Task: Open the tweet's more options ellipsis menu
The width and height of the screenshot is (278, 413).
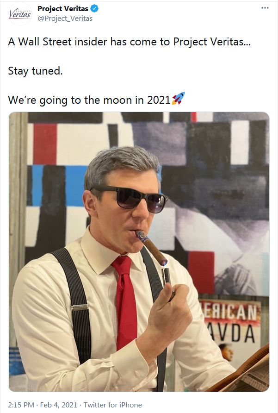Action: (x=265, y=8)
